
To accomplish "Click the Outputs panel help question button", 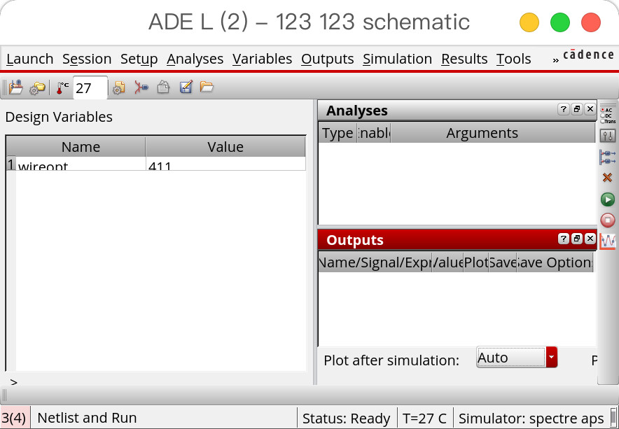I will (564, 239).
